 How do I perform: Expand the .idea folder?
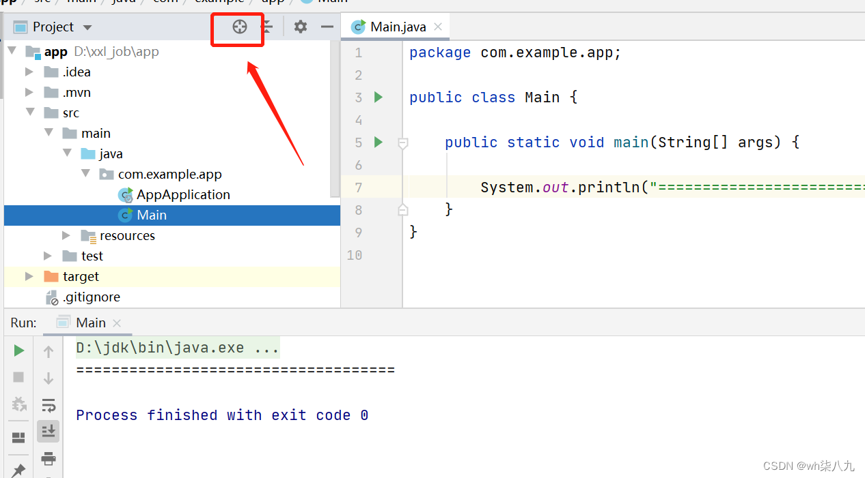(x=29, y=72)
